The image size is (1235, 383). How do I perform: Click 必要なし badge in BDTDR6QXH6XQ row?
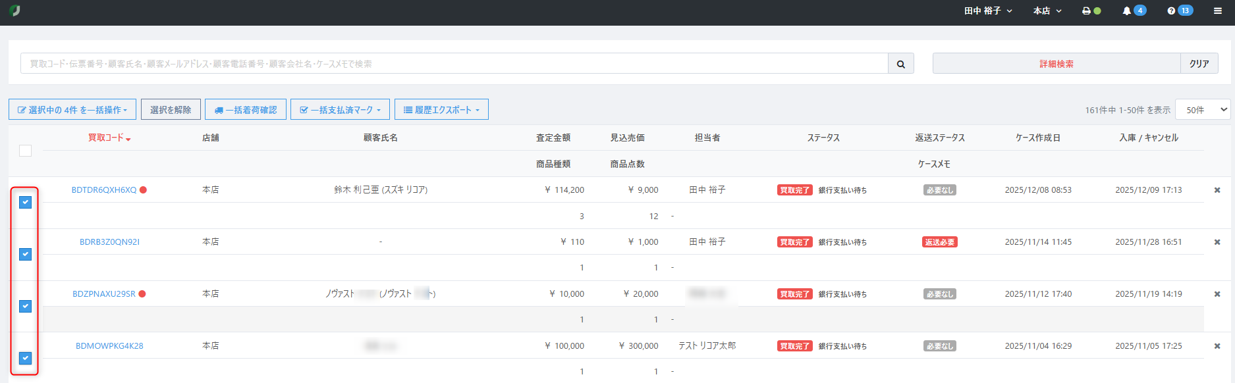click(x=940, y=190)
